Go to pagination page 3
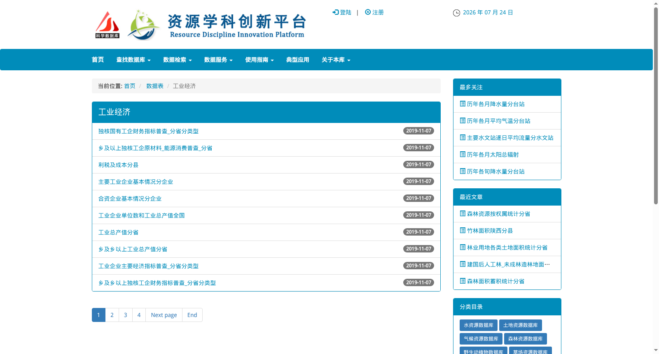Screen dimensions: 659x354 point(126,315)
